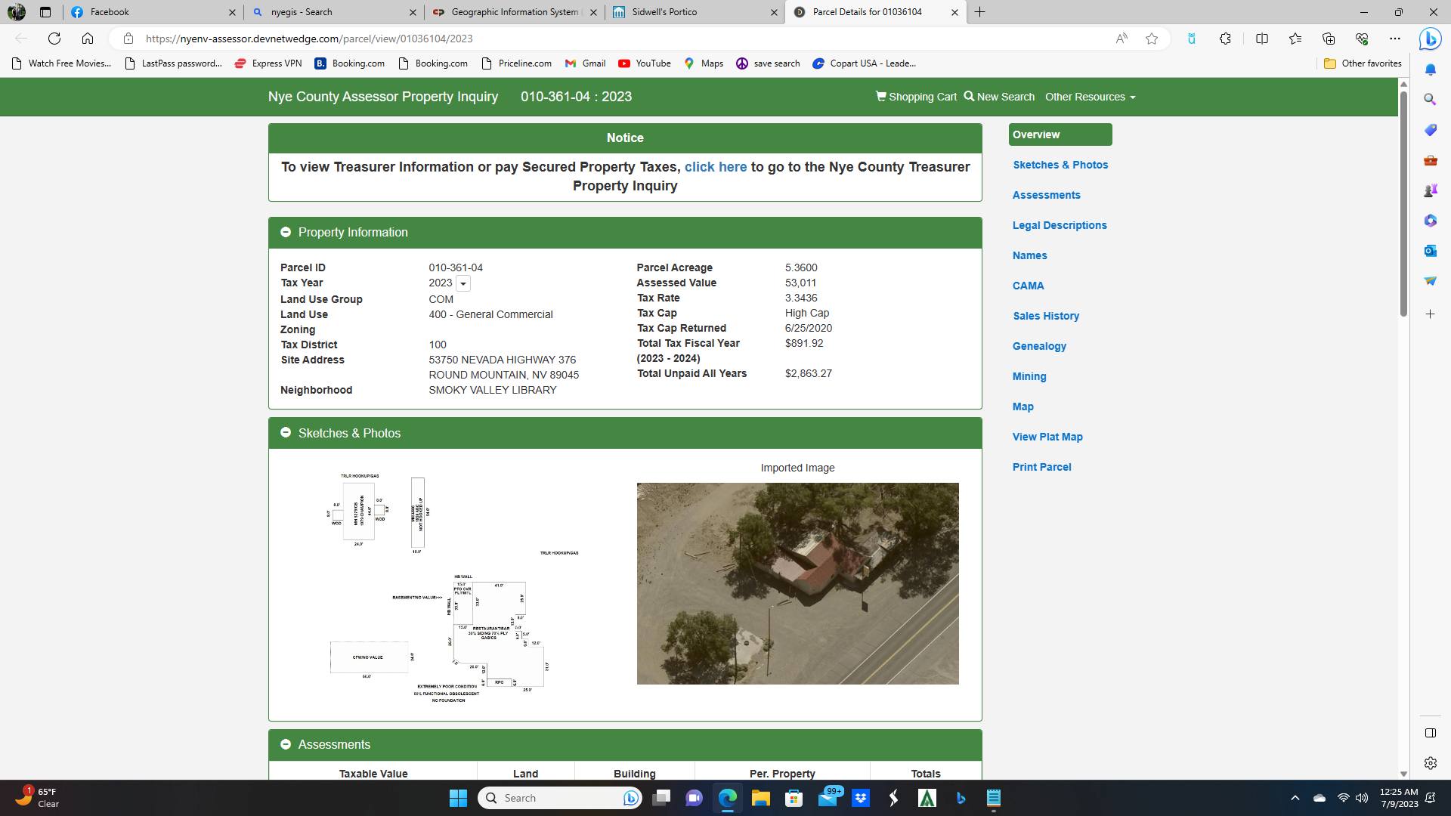Show hidden system tray icons
This screenshot has height=816, width=1451.
click(x=1295, y=798)
